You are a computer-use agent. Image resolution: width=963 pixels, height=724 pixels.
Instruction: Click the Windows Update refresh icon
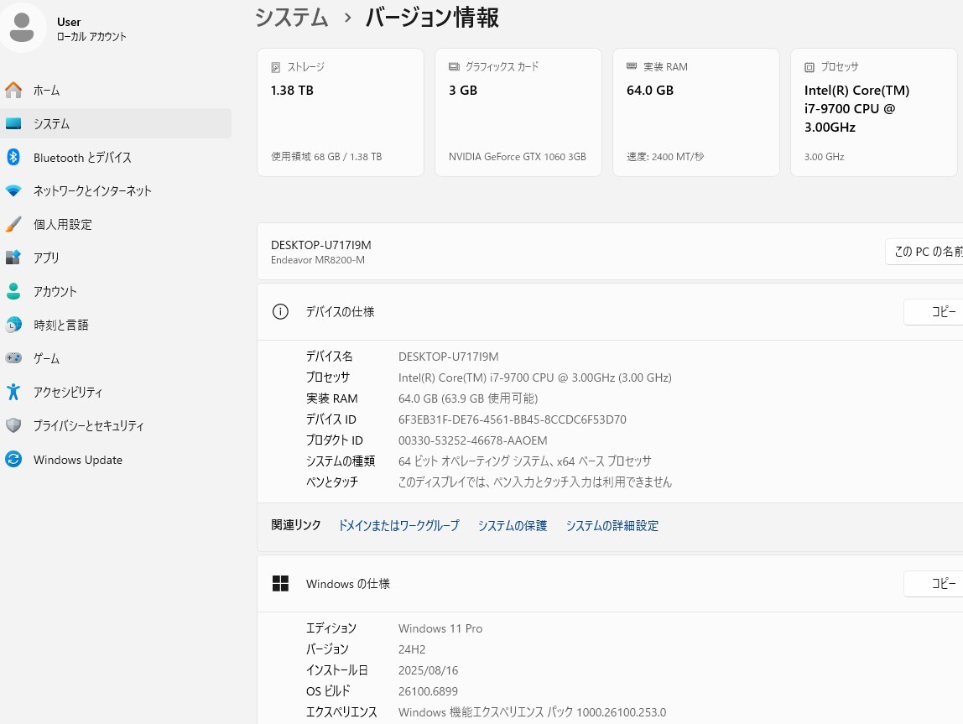click(x=13, y=460)
